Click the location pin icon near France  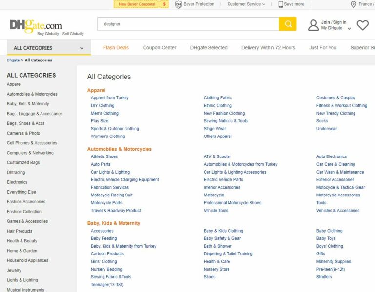[x=354, y=4]
